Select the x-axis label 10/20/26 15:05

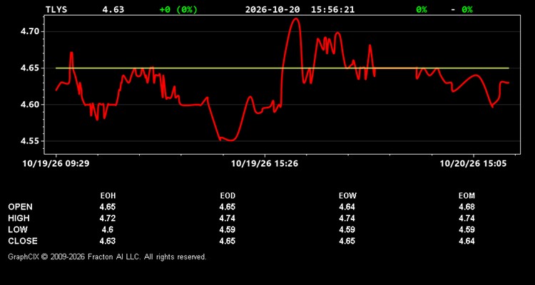(473, 164)
